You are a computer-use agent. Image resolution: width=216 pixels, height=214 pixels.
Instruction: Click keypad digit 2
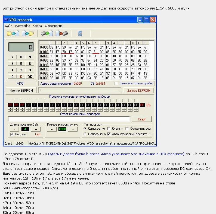(21, 70)
